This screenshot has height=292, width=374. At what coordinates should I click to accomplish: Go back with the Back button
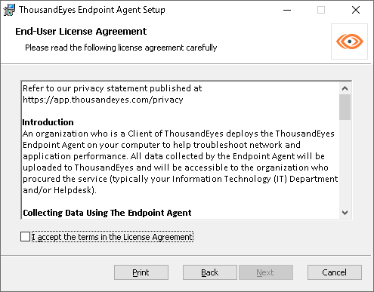coord(210,272)
